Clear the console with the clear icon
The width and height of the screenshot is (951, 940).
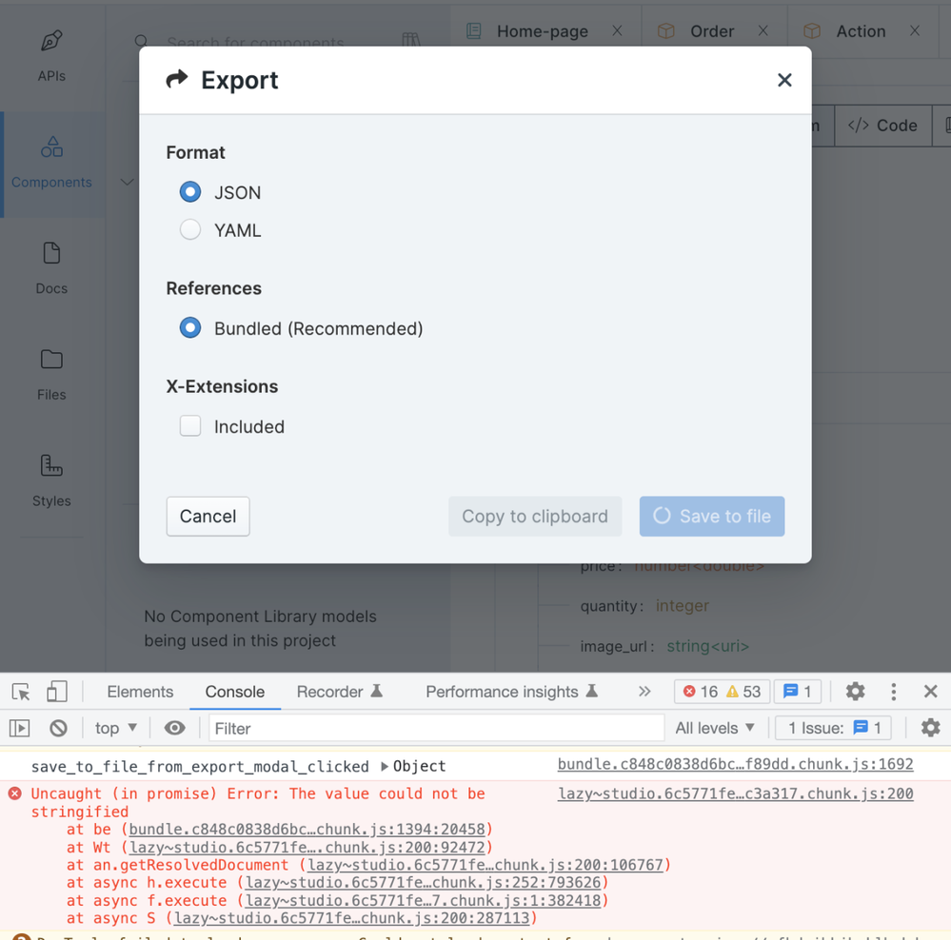pos(58,729)
